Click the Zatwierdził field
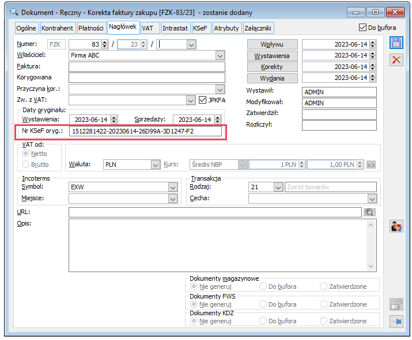The height and width of the screenshot is (340, 412). (x=339, y=114)
